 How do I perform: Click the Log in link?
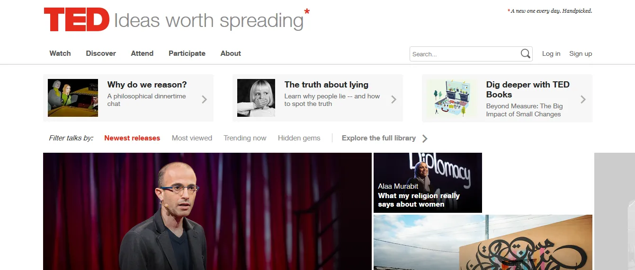click(551, 53)
